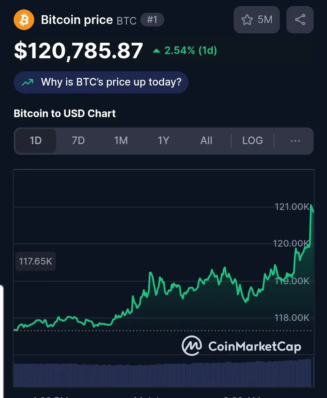The width and height of the screenshot is (327, 398).
Task: Toggle the LOG scale option
Action: 252,141
